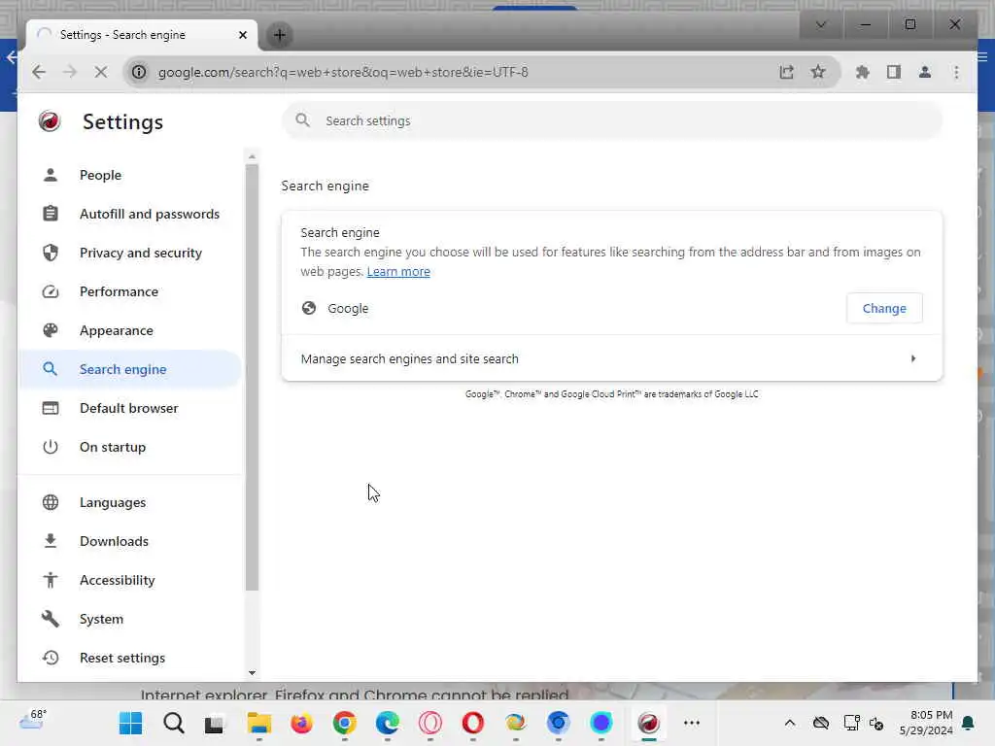
Task: Expand Manage search engines and site search
Action: (612, 359)
